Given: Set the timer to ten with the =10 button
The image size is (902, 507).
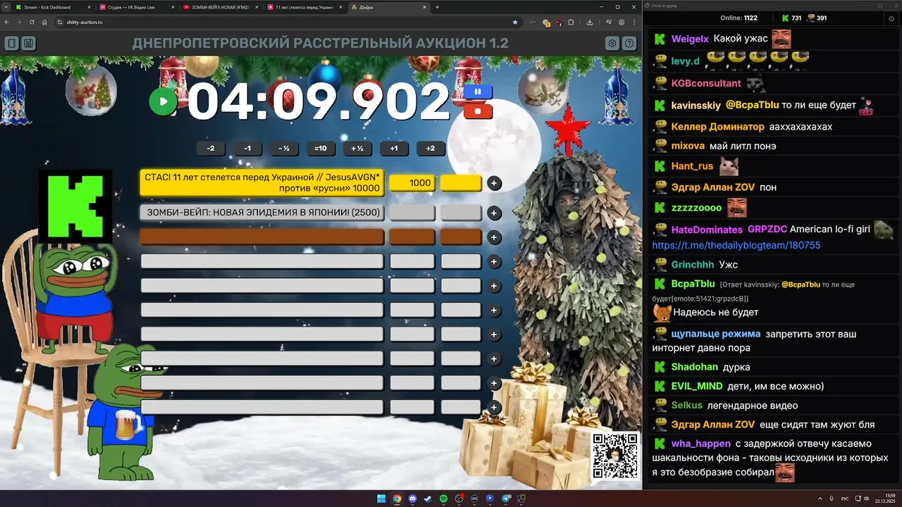Looking at the screenshot, I should click(x=321, y=149).
